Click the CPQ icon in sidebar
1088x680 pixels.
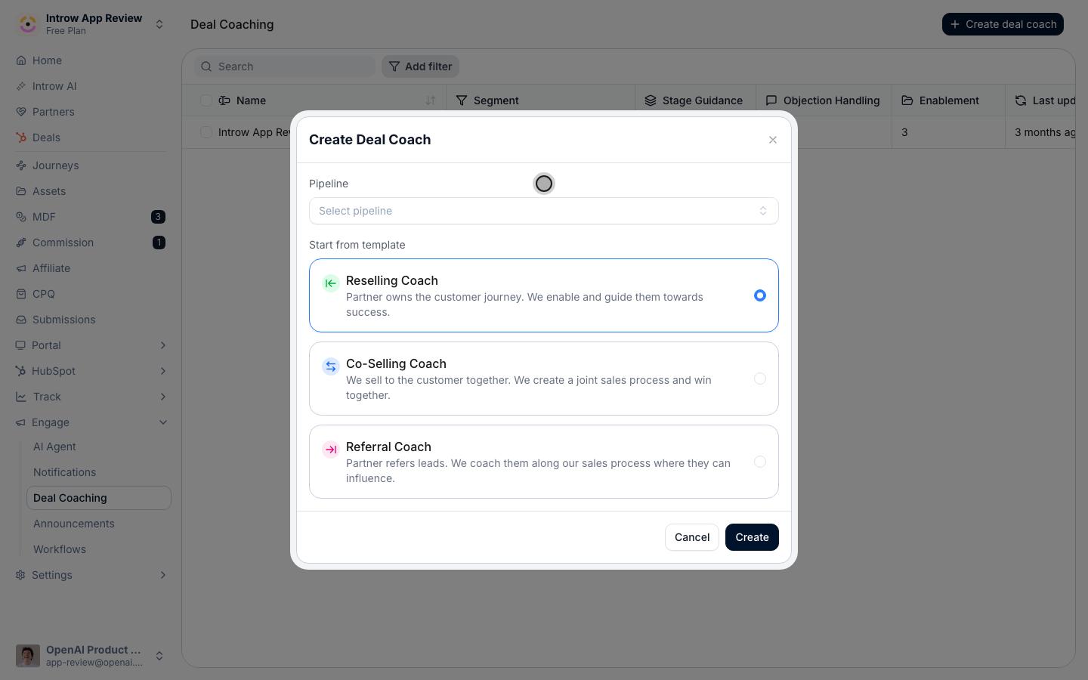click(x=21, y=294)
